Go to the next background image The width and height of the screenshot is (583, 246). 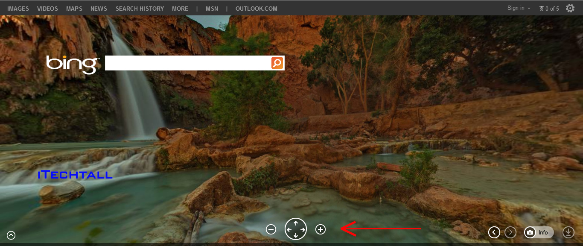click(x=510, y=232)
